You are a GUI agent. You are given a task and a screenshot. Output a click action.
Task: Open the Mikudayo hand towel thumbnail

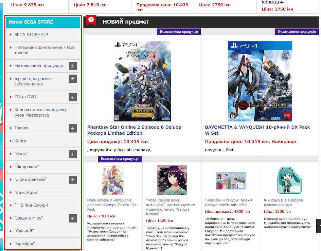coord(289,180)
